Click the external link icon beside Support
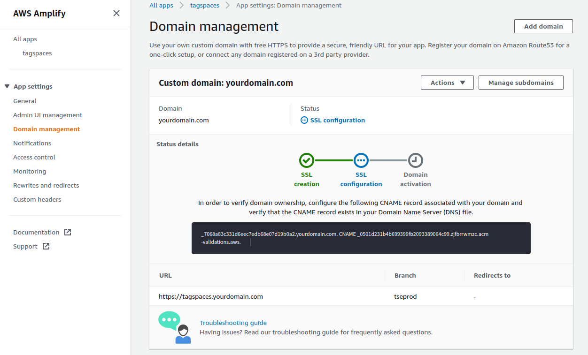 click(46, 246)
